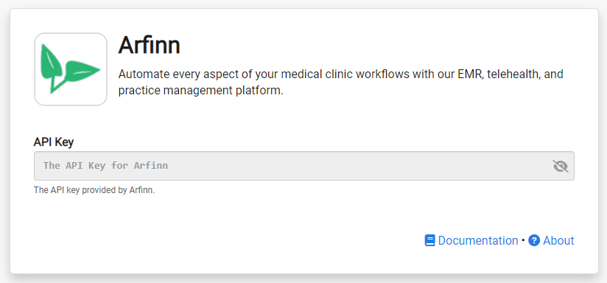Focus the field showing 'The API Key for Arfinn'
Image resolution: width=607 pixels, height=283 pixels.
[304, 166]
